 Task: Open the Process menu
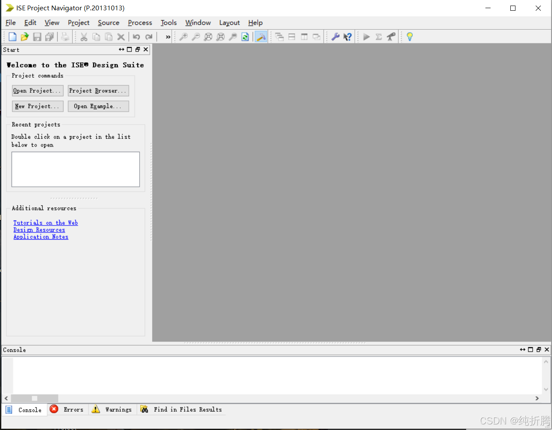point(140,23)
